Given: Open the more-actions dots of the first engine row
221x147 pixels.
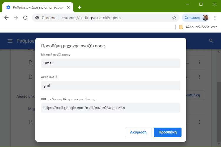Looking at the screenshot, I should [200, 62].
